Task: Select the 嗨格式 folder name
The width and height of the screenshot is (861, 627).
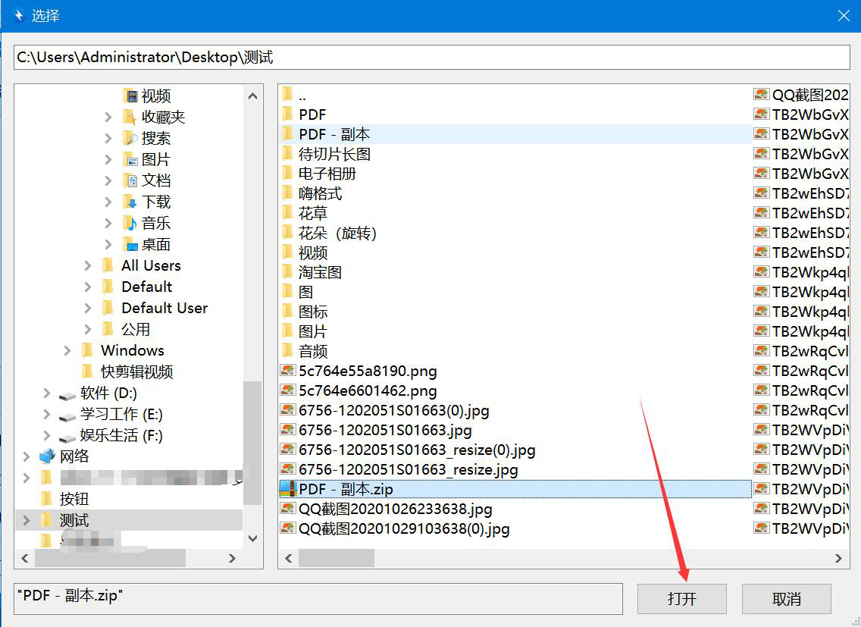Action: click(x=320, y=193)
